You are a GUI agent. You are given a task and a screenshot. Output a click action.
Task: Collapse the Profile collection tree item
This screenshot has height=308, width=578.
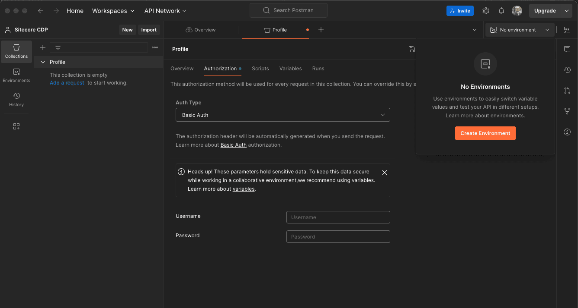point(43,62)
